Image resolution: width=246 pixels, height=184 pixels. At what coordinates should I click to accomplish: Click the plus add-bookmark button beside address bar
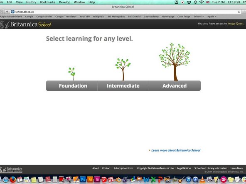pos(7,12)
